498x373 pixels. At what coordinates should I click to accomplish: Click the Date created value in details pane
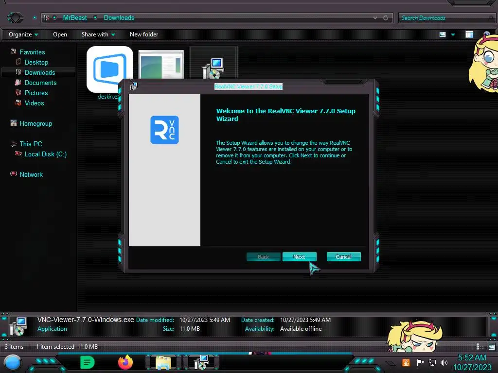coord(305,320)
